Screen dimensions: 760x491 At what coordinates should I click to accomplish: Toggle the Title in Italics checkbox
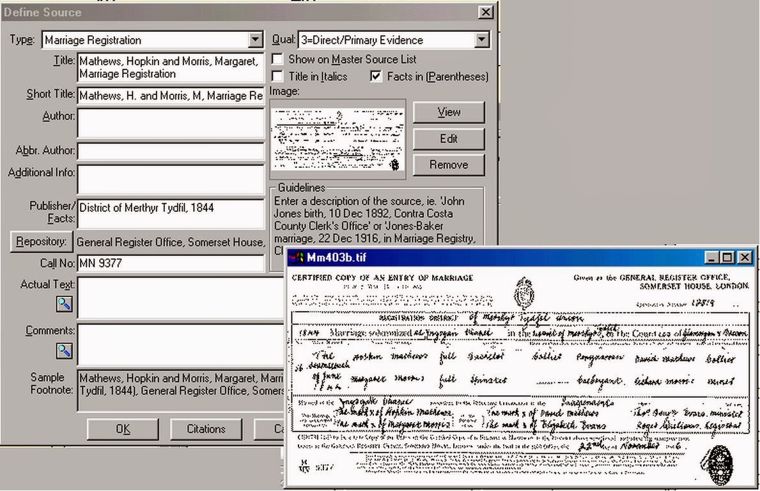click(x=277, y=76)
